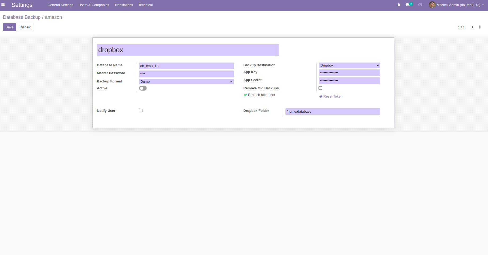Go back to Database Backup breadcrumb

(22, 17)
